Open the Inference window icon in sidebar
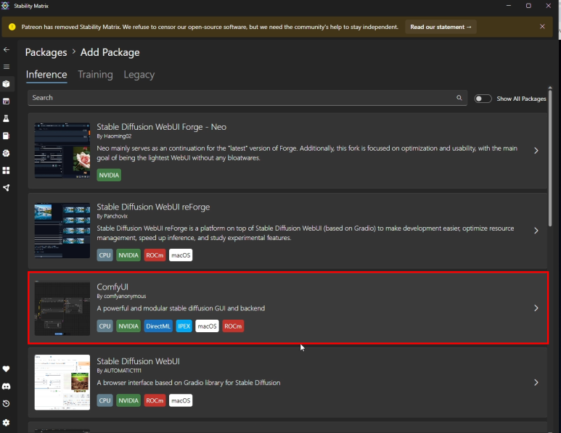The image size is (561, 433). tap(7, 102)
